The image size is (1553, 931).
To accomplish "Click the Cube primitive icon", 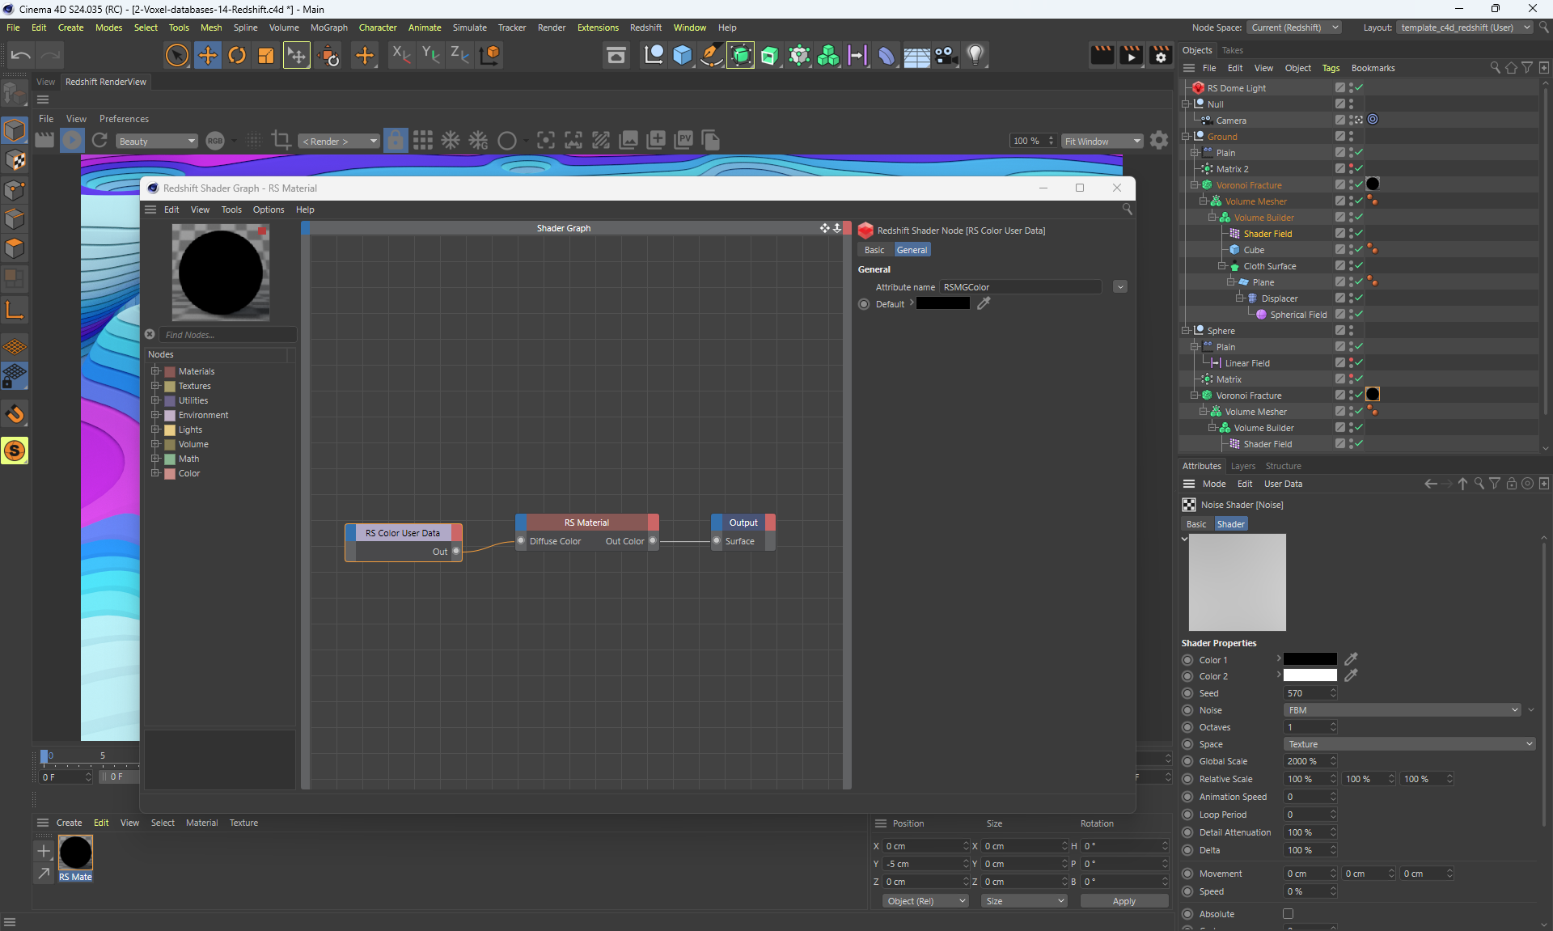I will pyautogui.click(x=683, y=55).
